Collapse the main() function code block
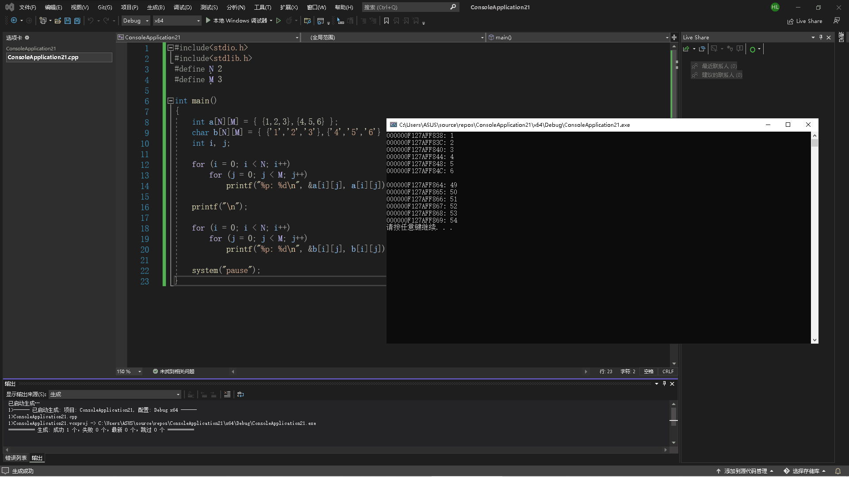849x477 pixels. (170, 101)
